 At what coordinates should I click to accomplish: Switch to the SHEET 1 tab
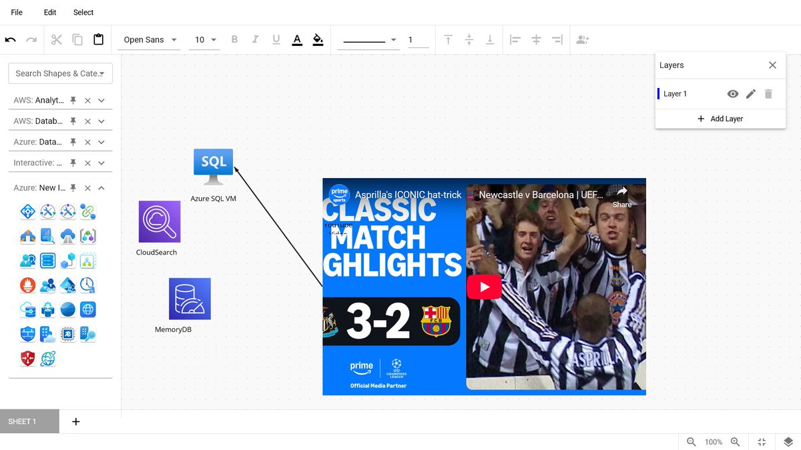21,421
